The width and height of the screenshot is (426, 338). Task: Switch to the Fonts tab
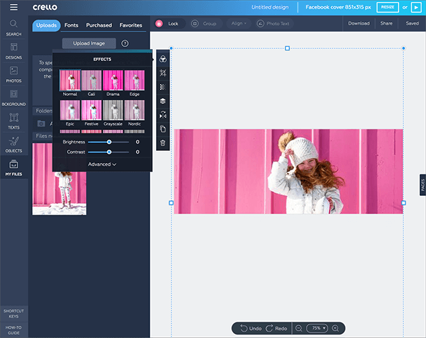pos(71,25)
